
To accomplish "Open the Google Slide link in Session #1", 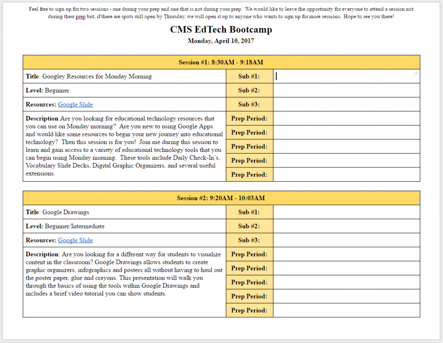I will pos(75,104).
